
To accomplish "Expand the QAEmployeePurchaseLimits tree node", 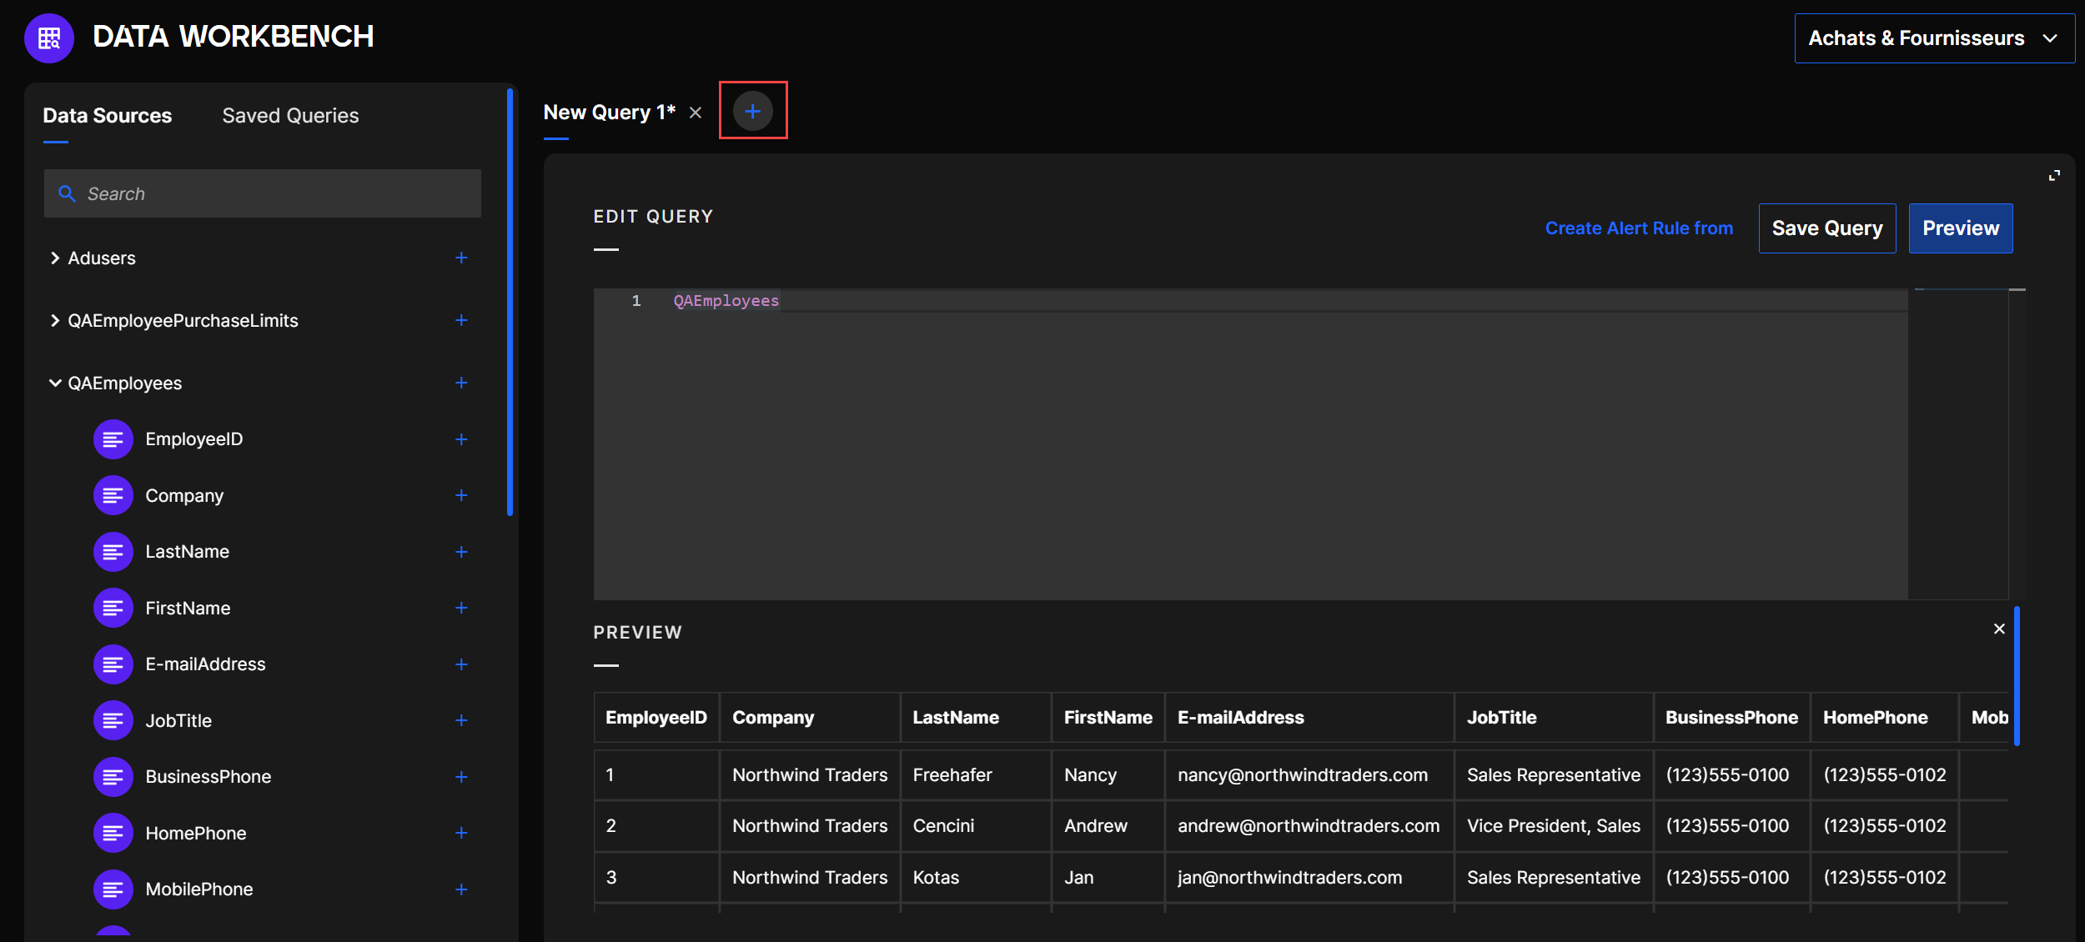I will coord(55,320).
